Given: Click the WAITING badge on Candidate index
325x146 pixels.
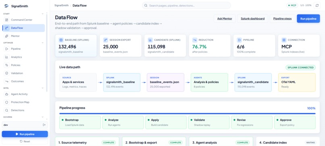Looking at the screenshot, I should (x=310, y=142).
